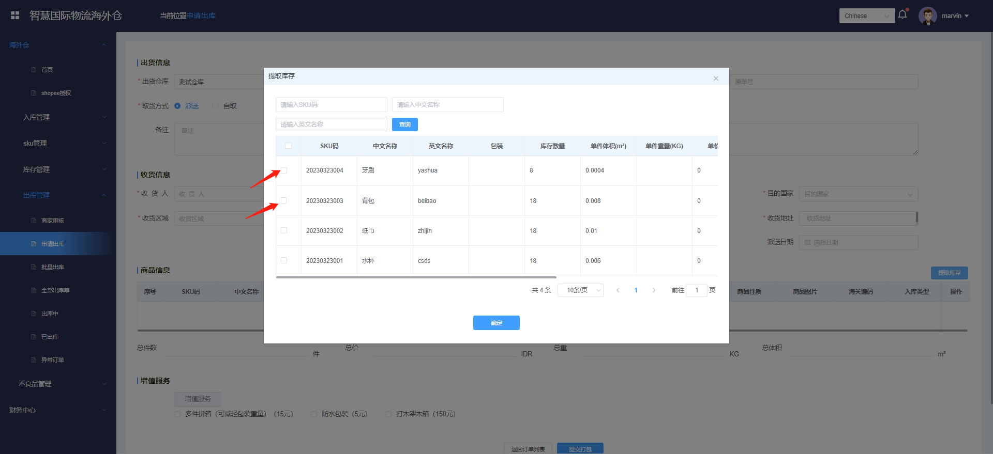This screenshot has height=454, width=993.
Task: Open the 10条/页 page size dropdown
Action: click(x=580, y=290)
